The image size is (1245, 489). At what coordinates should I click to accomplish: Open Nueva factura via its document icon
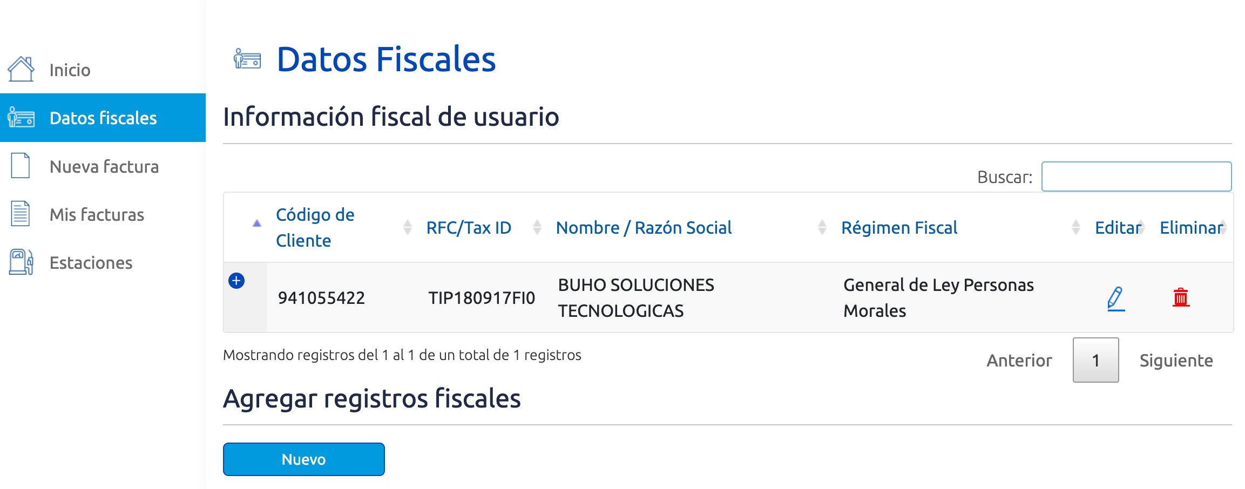coord(20,166)
